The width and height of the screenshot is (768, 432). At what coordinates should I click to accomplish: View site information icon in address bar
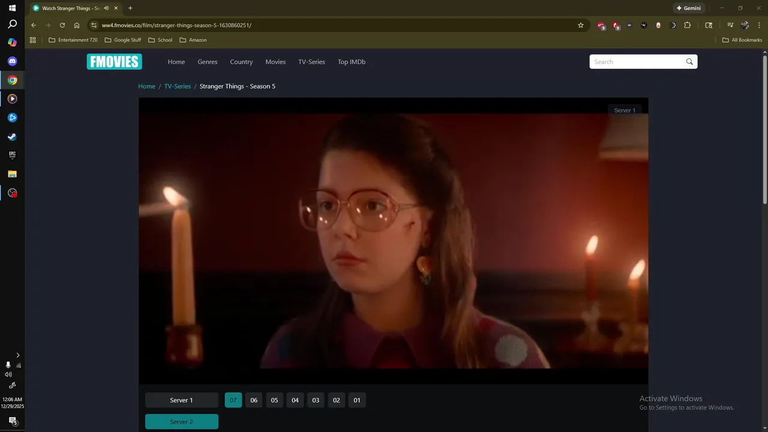pos(93,25)
